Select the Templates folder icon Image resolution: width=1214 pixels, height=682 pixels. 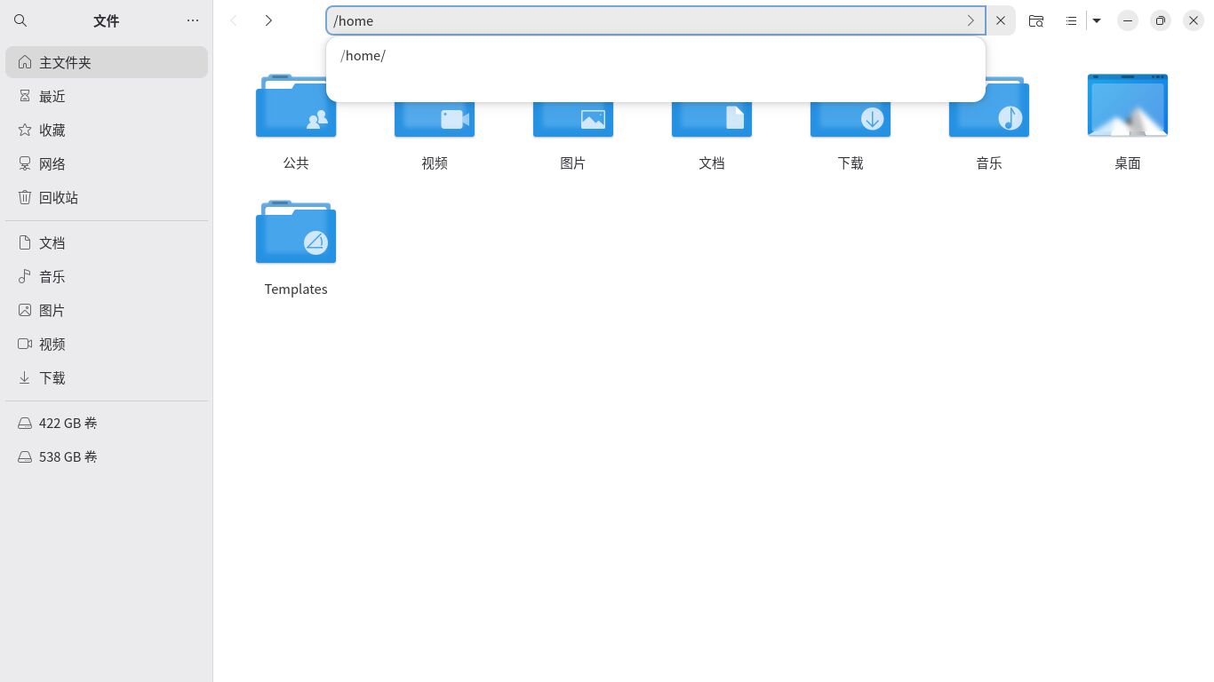point(296,233)
